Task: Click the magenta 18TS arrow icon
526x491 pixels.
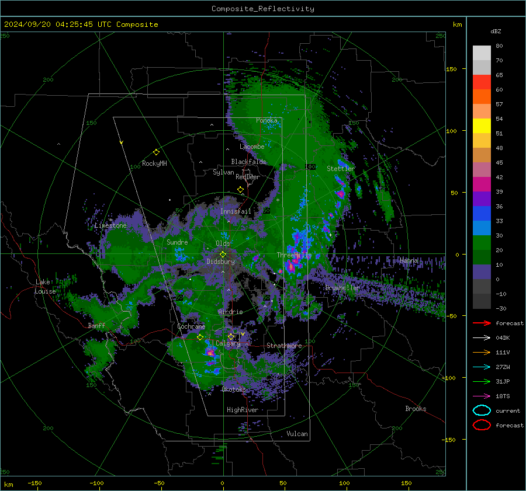Action: [x=482, y=396]
